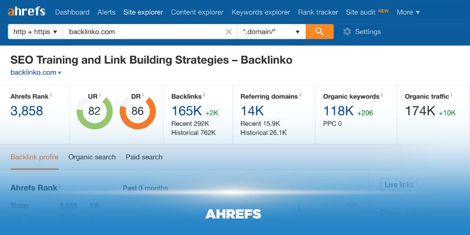The height and width of the screenshot is (235, 470).
Task: Click Ahrefs Rank value 3,858
Action: point(26,111)
